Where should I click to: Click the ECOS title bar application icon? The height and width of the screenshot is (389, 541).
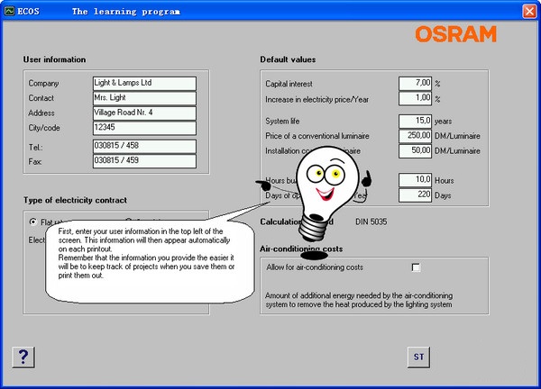click(x=9, y=11)
